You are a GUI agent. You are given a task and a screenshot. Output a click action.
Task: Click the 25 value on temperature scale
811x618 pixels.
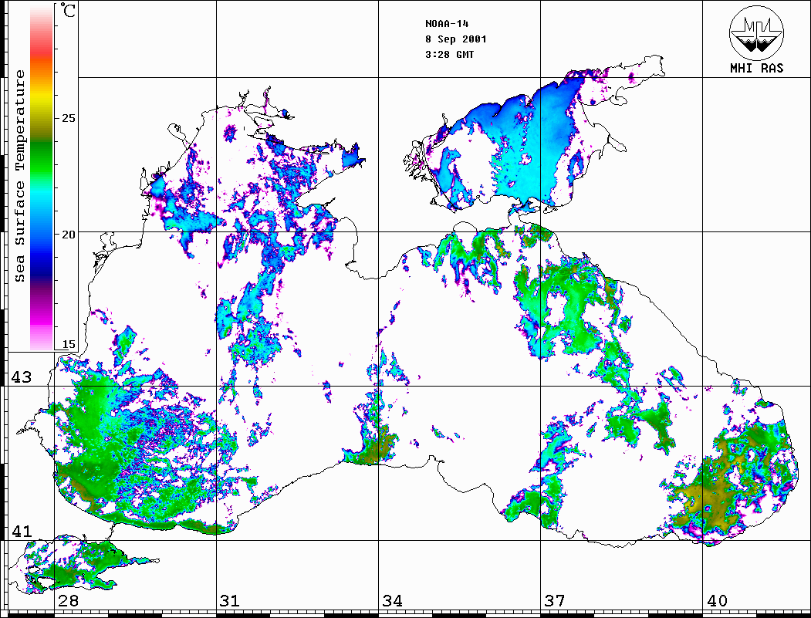click(68, 118)
